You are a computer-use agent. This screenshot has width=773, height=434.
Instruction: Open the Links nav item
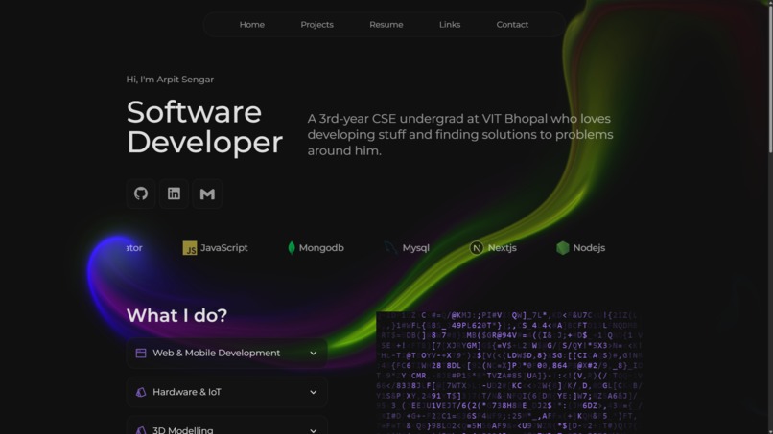click(450, 25)
